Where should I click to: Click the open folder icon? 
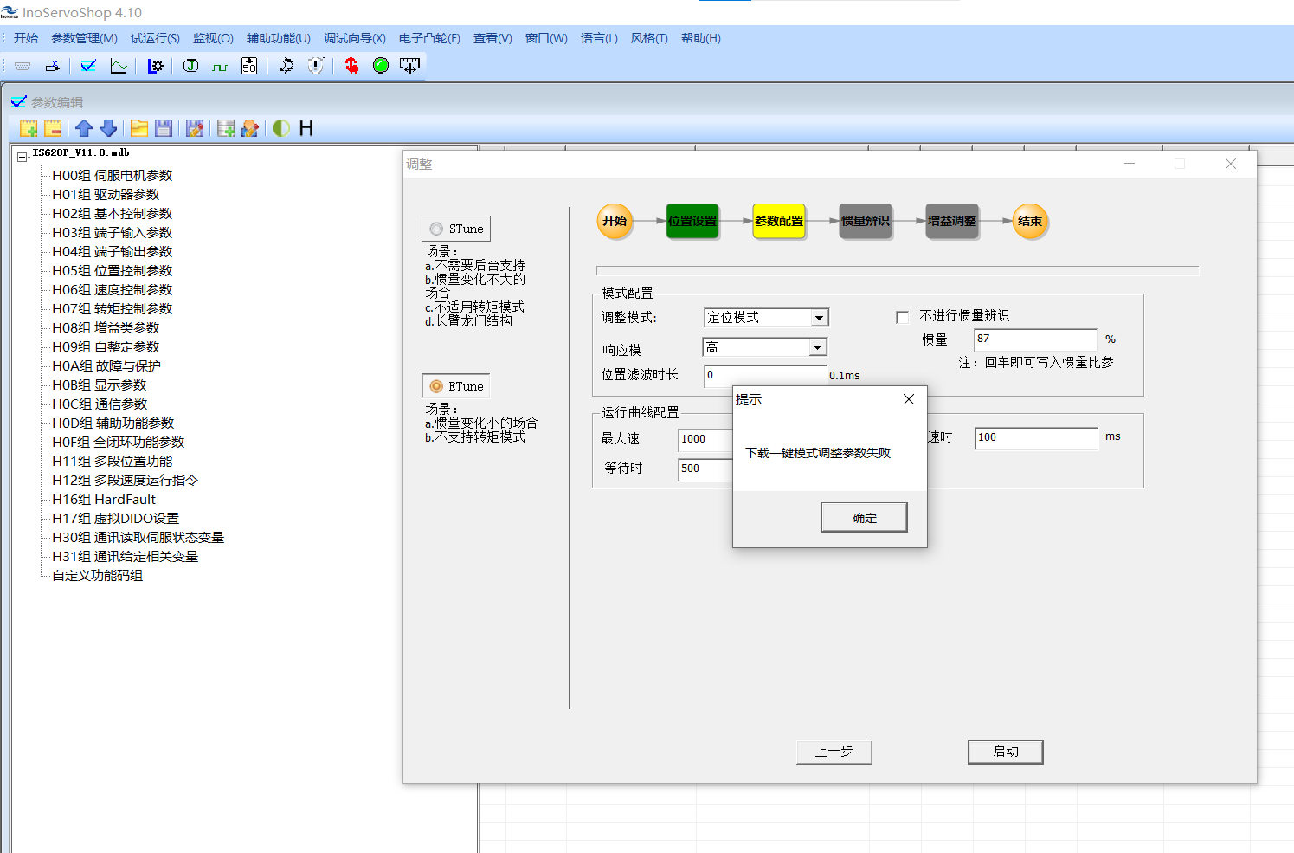pos(139,128)
